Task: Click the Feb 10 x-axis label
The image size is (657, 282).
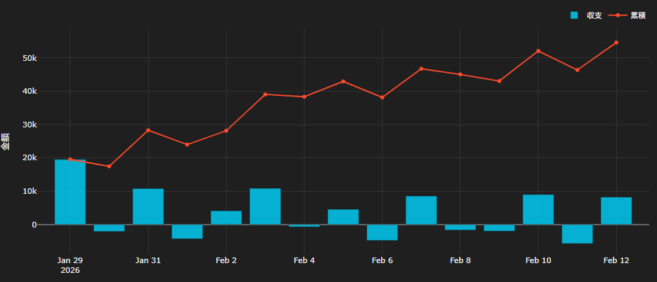Action: [538, 261]
